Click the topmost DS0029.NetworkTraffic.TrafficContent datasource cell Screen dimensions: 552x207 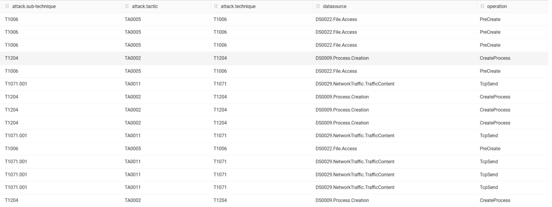pyautogui.click(x=355, y=84)
